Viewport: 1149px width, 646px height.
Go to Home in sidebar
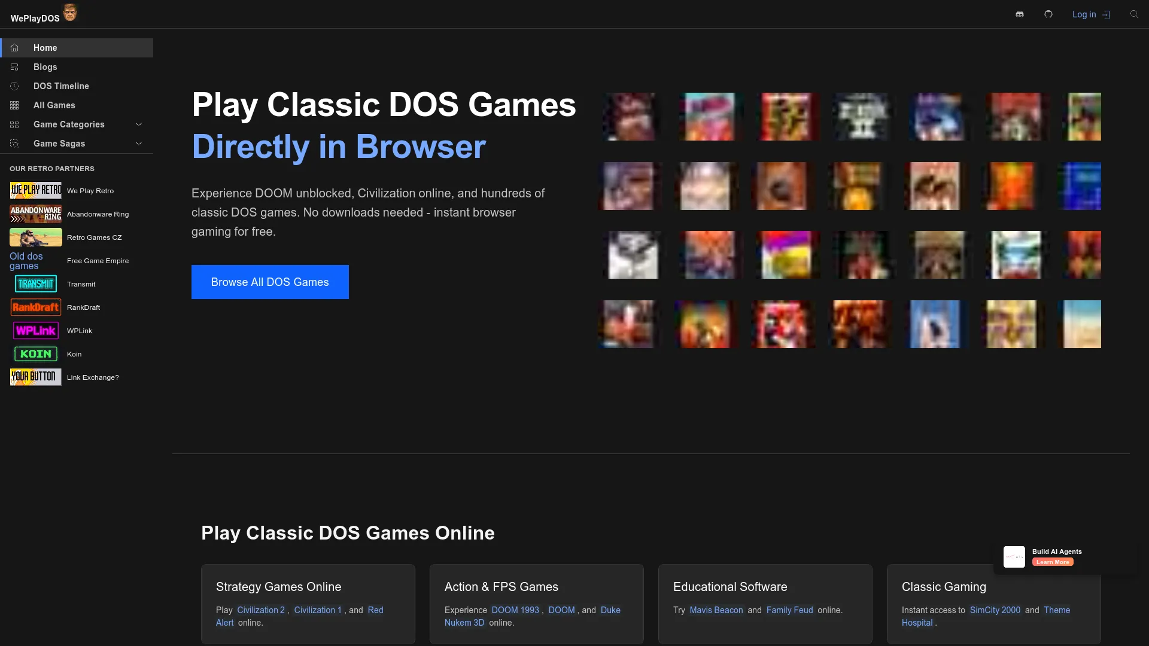(x=77, y=48)
